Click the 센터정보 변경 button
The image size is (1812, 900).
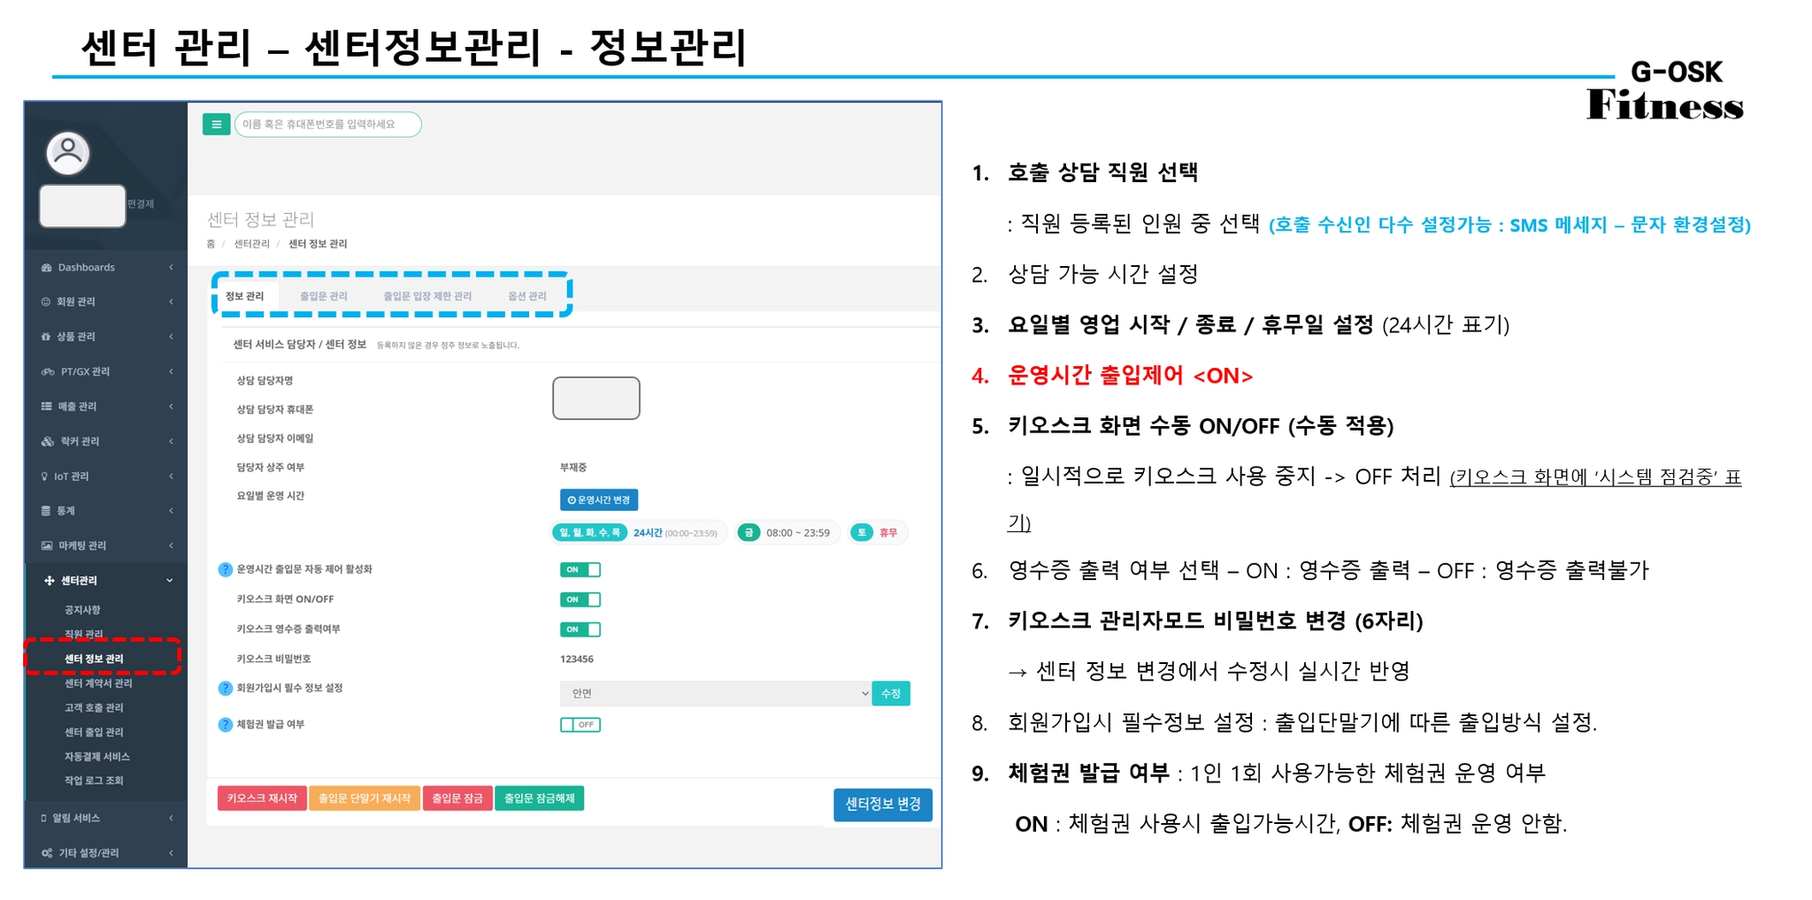883,805
